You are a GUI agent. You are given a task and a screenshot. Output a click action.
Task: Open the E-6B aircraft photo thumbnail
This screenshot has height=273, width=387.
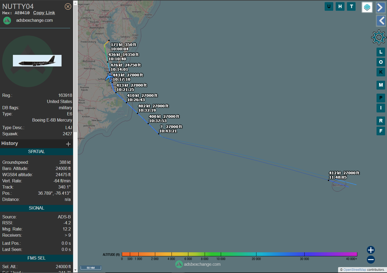coord(37,61)
